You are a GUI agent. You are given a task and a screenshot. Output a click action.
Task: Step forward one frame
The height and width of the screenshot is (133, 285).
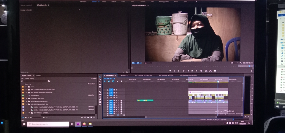coord(197,71)
